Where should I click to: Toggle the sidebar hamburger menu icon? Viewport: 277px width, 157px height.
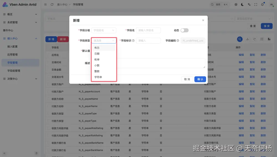click(x=45, y=4)
